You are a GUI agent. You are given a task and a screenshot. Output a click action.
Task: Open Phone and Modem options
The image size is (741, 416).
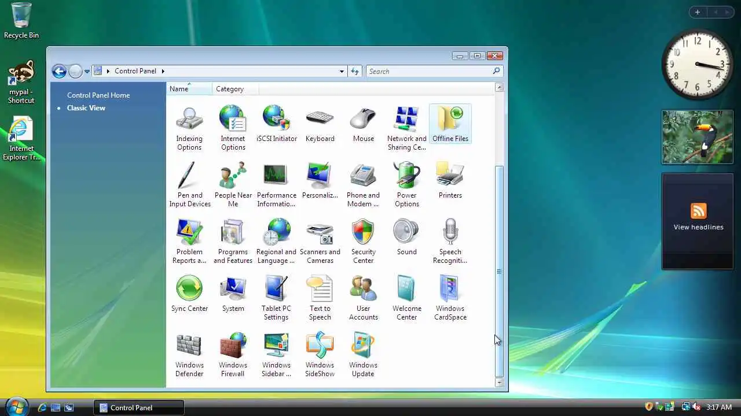coord(363,185)
